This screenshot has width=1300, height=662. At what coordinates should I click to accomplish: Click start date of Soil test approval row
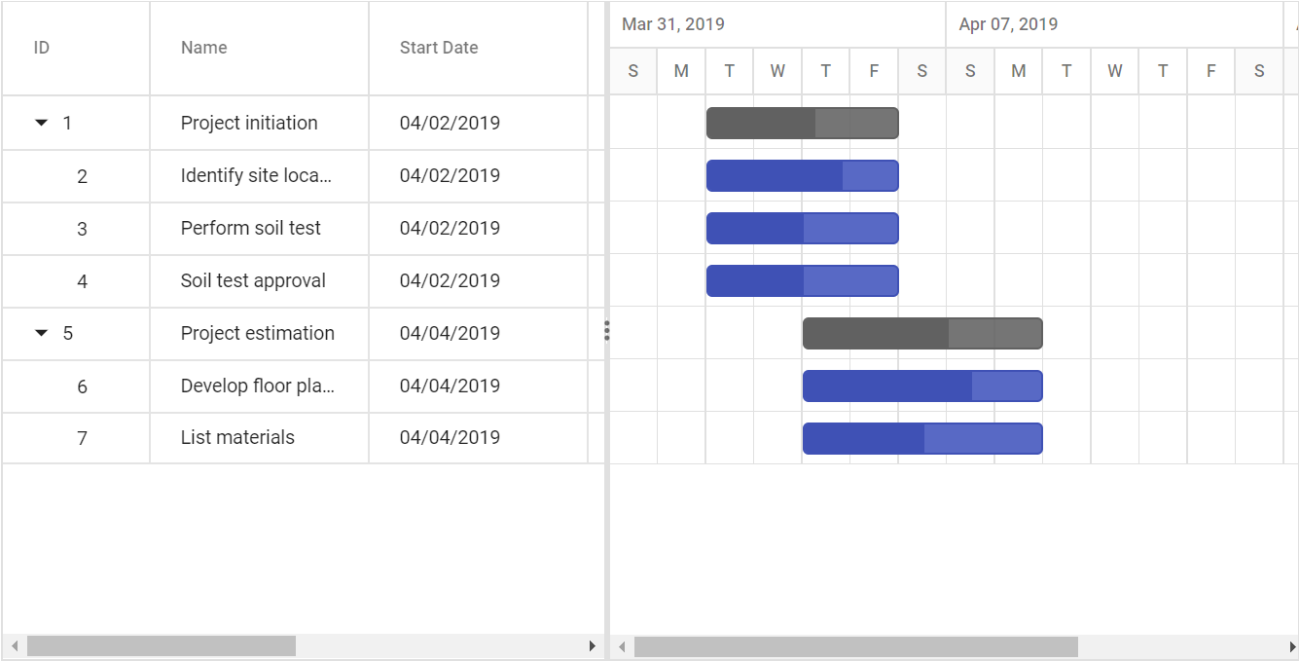click(479, 280)
